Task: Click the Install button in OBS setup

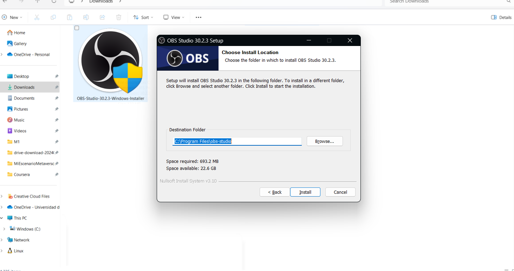Action: coord(305,192)
